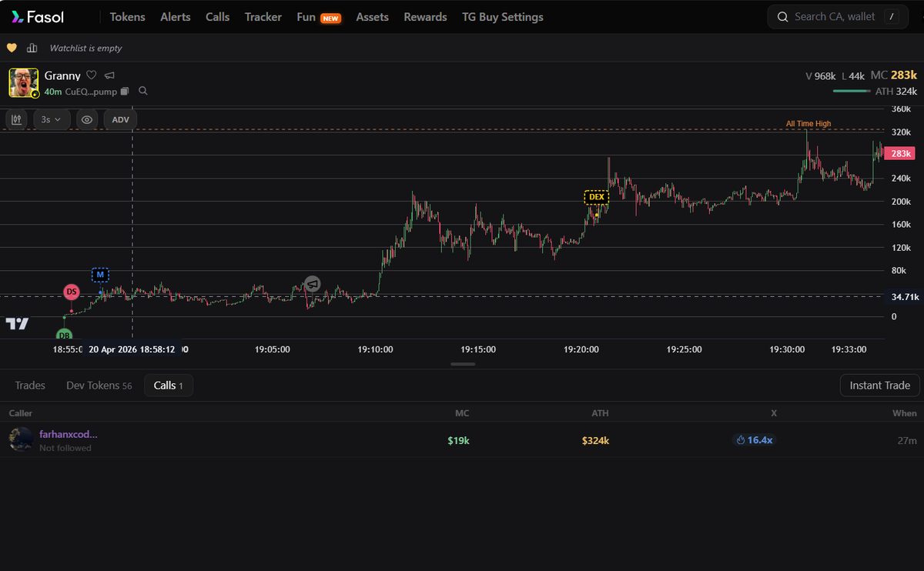Click the yellow DEX marker on chart
Screen dimensions: 924x571
[597, 196]
